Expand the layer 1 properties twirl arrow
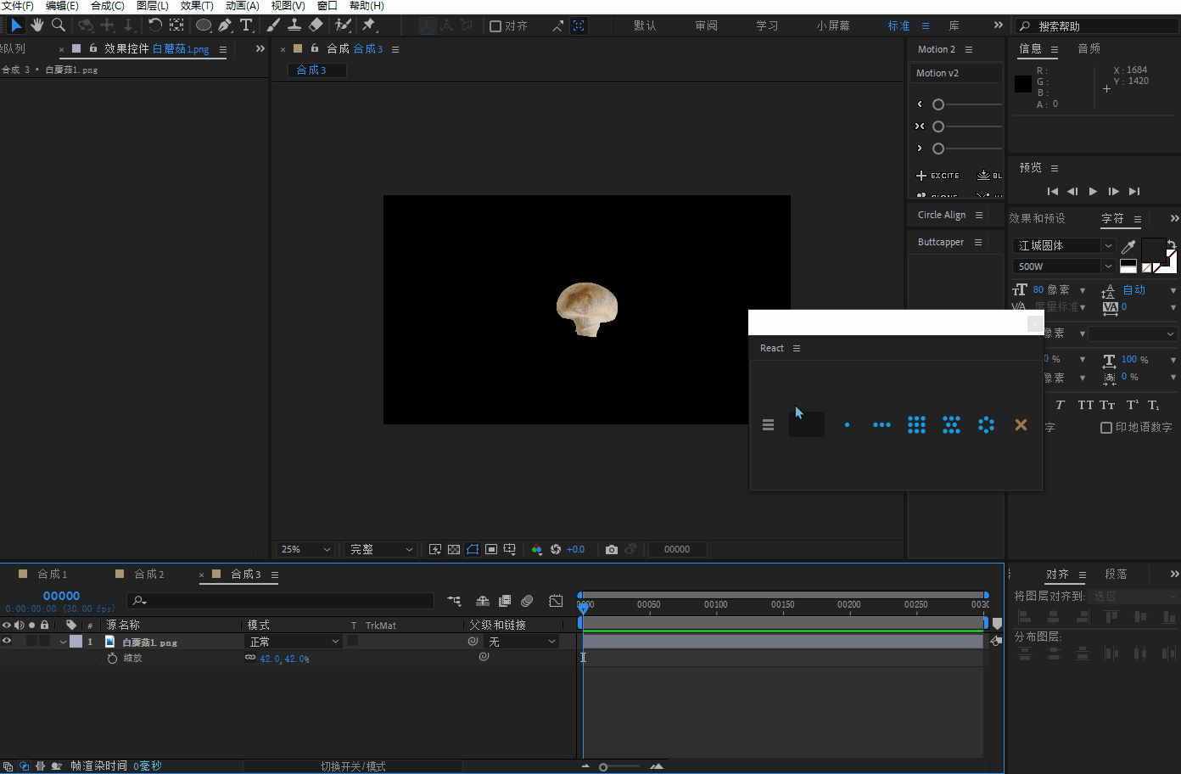The height and width of the screenshot is (774, 1181). [63, 642]
